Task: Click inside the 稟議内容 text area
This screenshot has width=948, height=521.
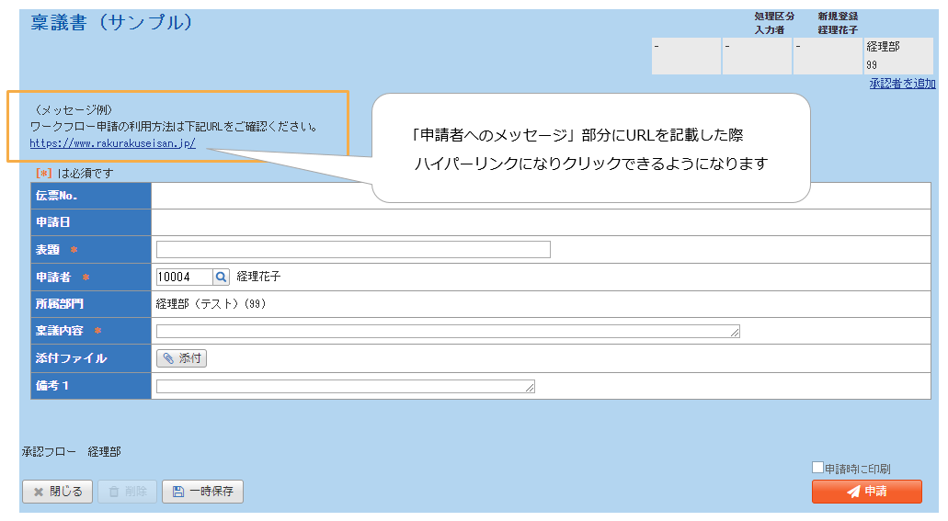Action: (x=447, y=332)
